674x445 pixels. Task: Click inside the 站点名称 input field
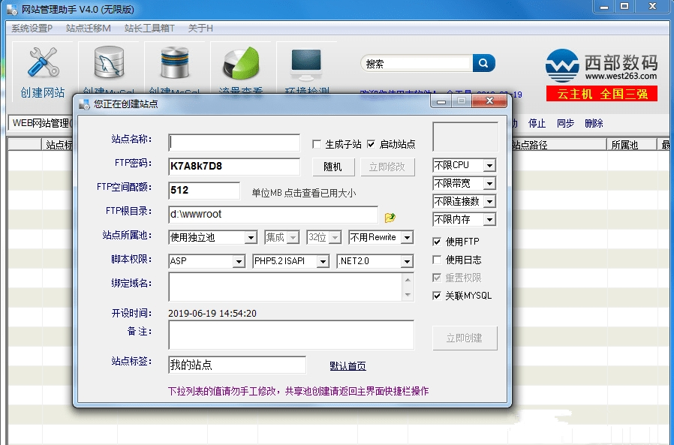[233, 143]
